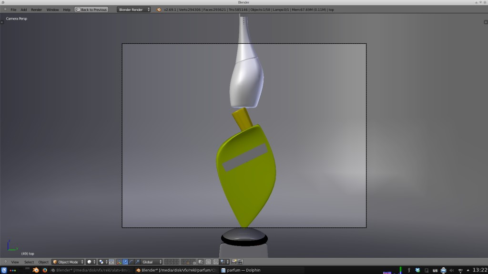
Task: Click the OpenGL render animation clapperboard icon
Action: tap(240, 262)
